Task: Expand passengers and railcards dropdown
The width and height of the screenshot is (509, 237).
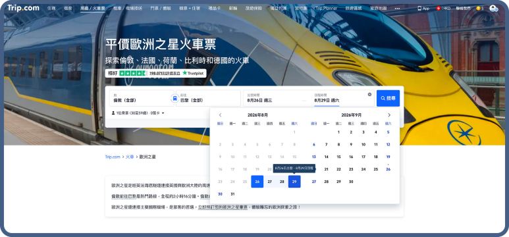Action: tap(138, 113)
